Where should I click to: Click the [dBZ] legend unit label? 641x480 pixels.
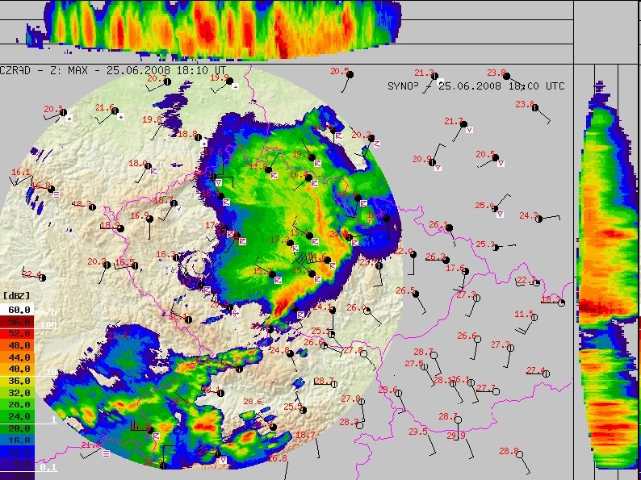point(16,296)
